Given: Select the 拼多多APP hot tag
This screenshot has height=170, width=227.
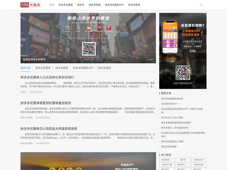Looking at the screenshot, I should (x=199, y=160).
